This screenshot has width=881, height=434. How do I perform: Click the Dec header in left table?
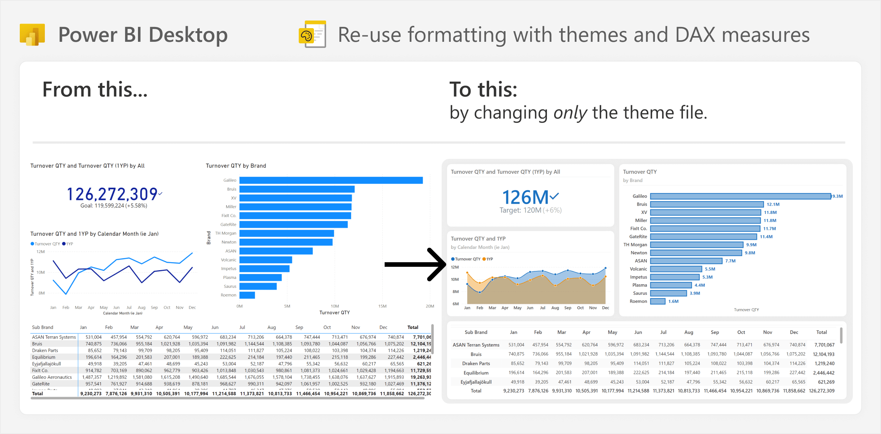coord(383,327)
